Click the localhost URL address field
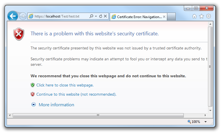This screenshot has height=133, width=221. [58, 16]
